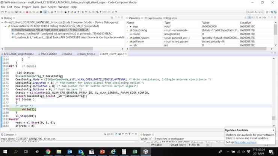
Task: Open the File menu
Action: pos(3,7)
